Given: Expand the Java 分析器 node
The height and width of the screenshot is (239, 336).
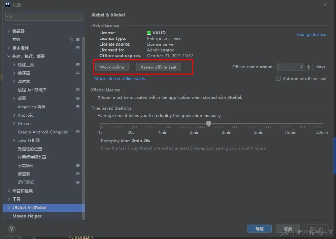Looking at the screenshot, I should click(14, 141).
